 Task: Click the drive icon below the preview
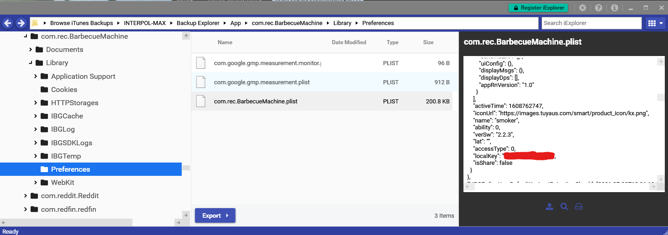coord(579,206)
